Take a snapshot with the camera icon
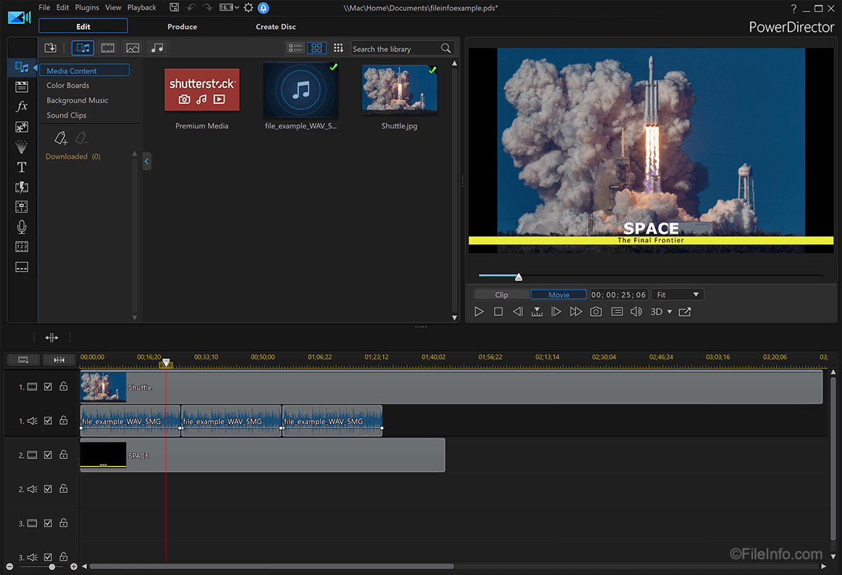Image resolution: width=842 pixels, height=575 pixels. coord(596,312)
